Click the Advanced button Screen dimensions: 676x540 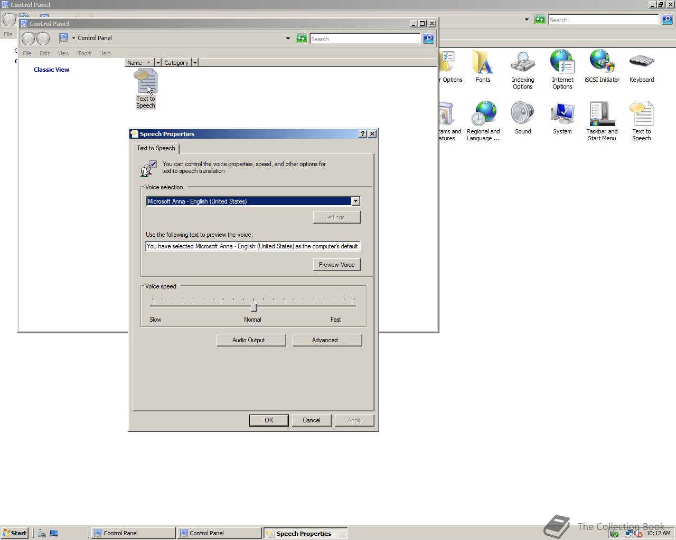coord(327,340)
